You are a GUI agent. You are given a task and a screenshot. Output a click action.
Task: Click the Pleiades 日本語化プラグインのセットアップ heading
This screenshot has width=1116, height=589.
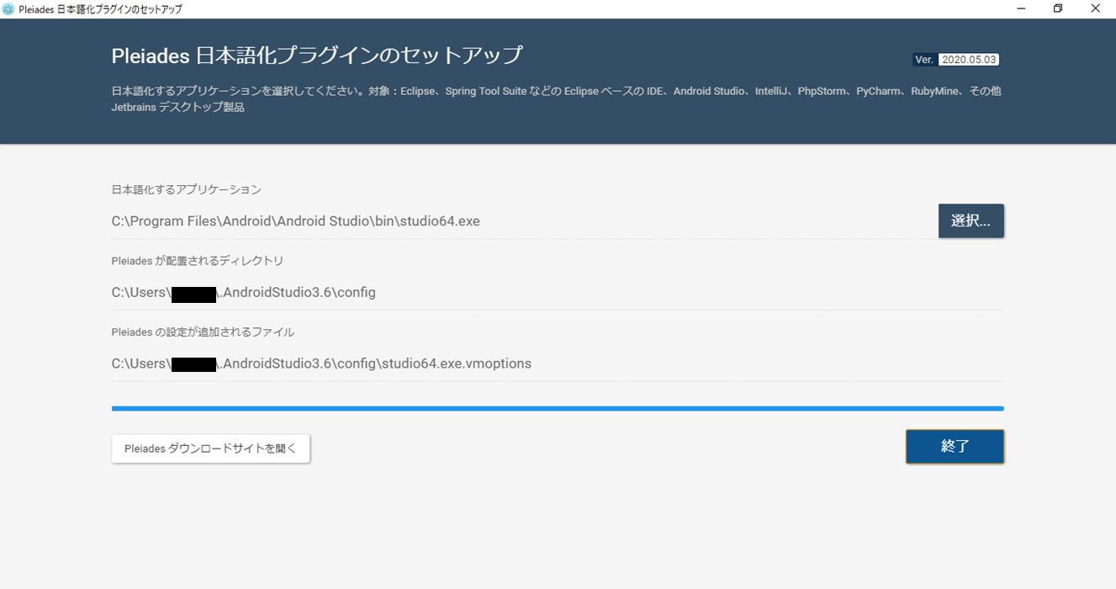317,56
